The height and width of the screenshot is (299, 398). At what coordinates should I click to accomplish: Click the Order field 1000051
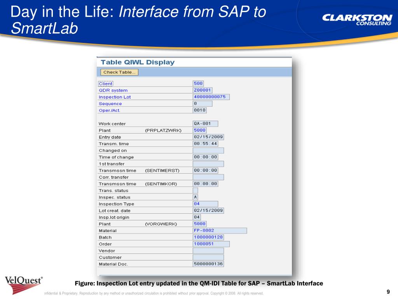click(211, 244)
